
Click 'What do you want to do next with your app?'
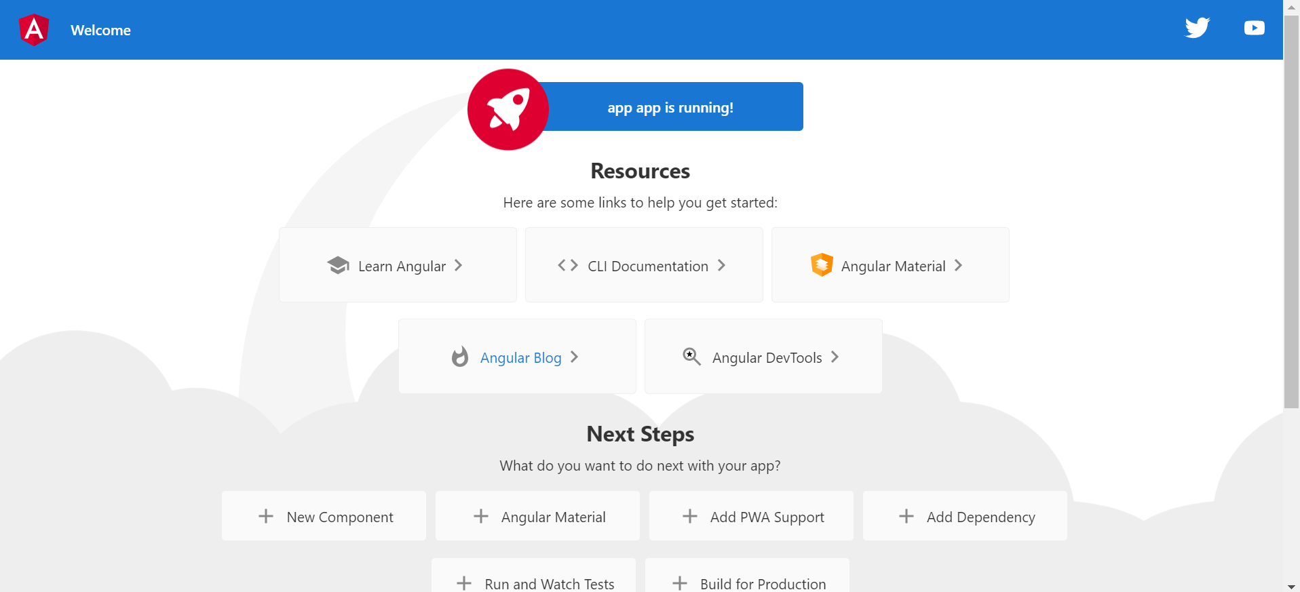pos(640,466)
